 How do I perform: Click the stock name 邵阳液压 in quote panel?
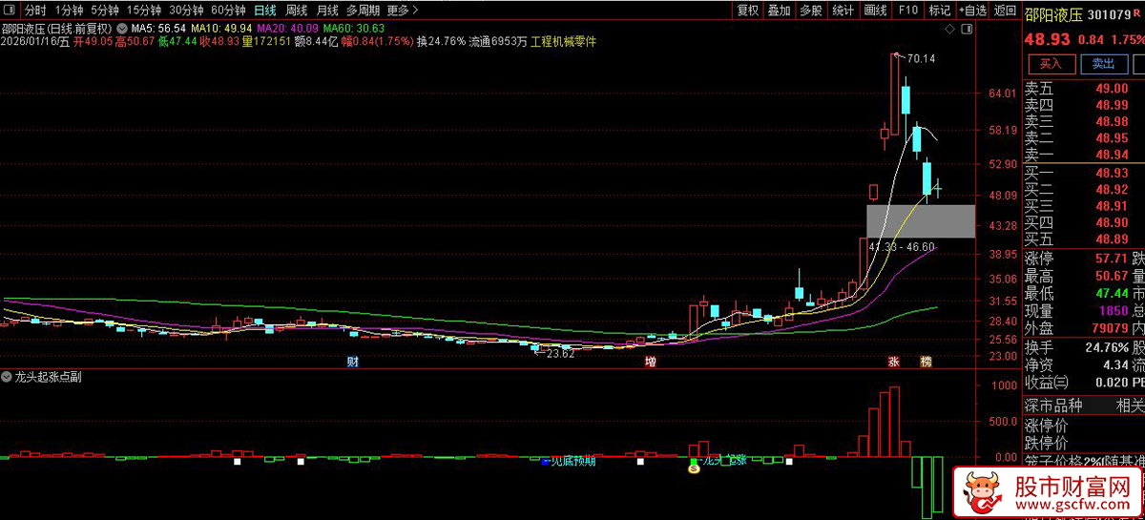(x=1054, y=13)
